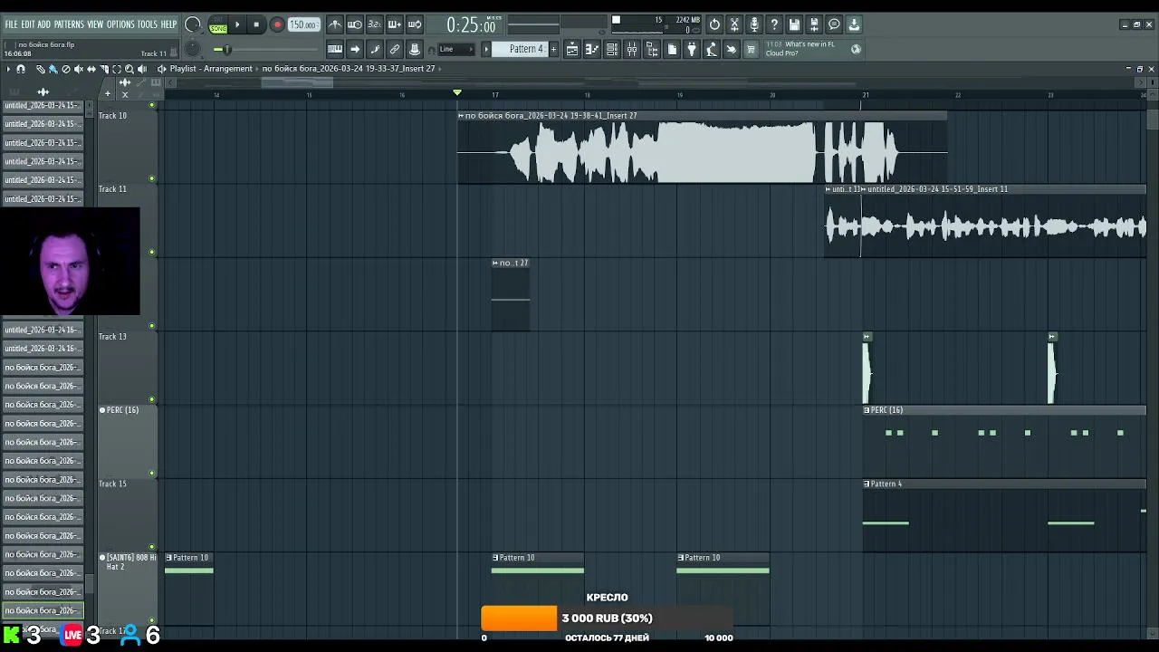This screenshot has width=1159, height=652.
Task: Open clip menu of untitled Insert 11 clip
Action: coord(864,189)
